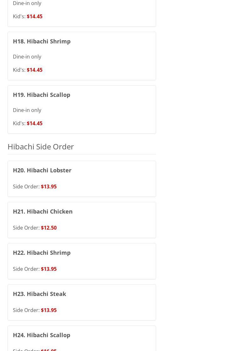
Task: Click the "Dine-in only" note under H18
Action: point(27,57)
